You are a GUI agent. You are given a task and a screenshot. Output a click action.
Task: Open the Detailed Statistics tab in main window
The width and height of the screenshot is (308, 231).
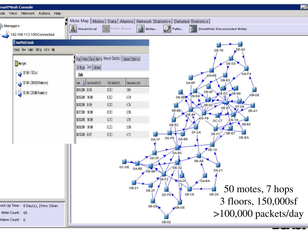pos(191,21)
